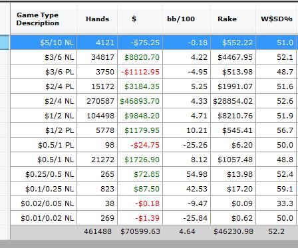This screenshot has height=248, width=298.
Task: Click the $1057.48 rake cell
Action: point(233,160)
